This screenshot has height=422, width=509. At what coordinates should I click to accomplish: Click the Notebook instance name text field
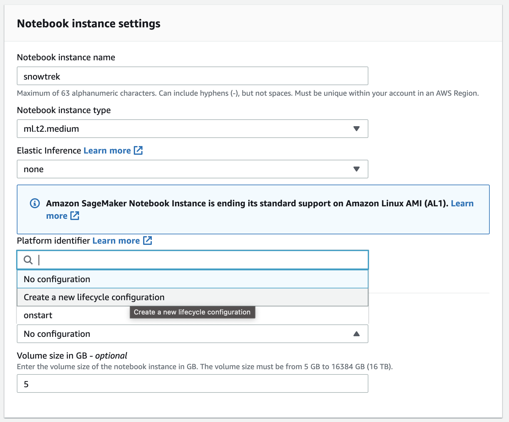click(x=192, y=76)
